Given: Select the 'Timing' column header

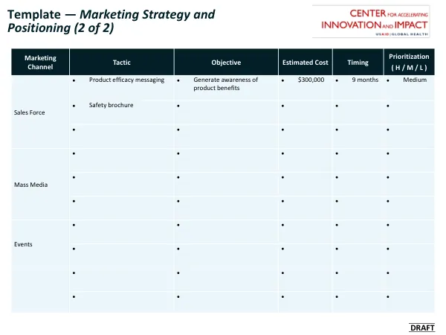Looking at the screenshot, I should [x=358, y=62].
